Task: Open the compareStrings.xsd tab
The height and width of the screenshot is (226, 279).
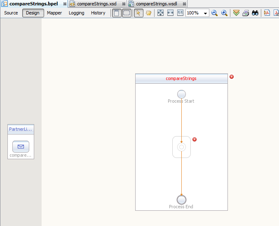Action: coord(96,4)
